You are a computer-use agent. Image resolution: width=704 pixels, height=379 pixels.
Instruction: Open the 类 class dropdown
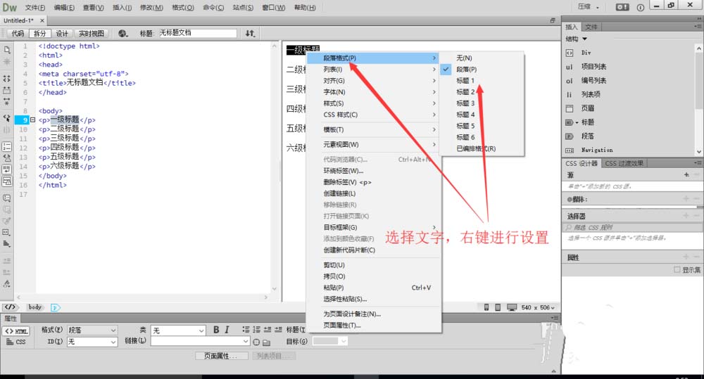point(178,330)
